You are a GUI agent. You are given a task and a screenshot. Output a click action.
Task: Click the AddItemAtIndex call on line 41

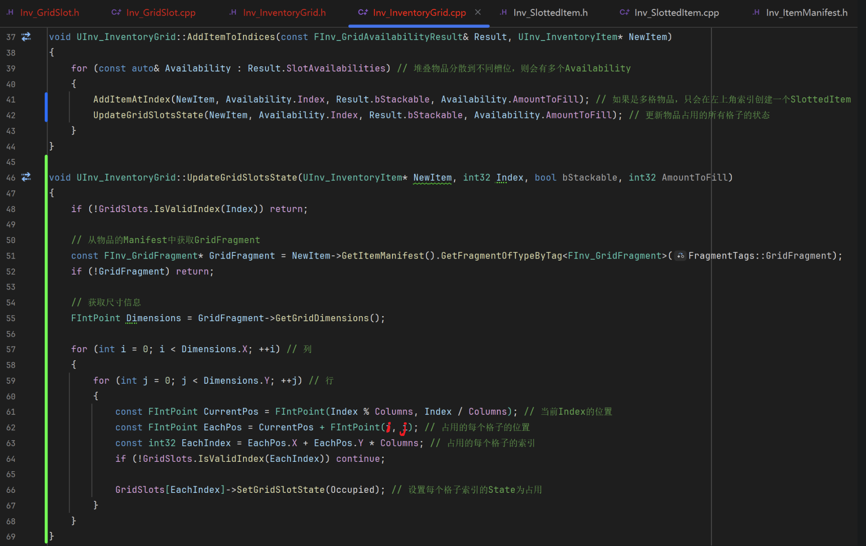point(132,100)
